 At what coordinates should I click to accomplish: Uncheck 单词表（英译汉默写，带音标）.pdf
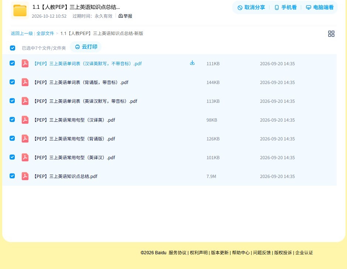[12, 101]
